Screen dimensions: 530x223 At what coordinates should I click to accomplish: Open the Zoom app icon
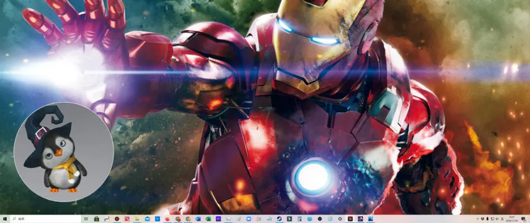[x=248, y=219]
